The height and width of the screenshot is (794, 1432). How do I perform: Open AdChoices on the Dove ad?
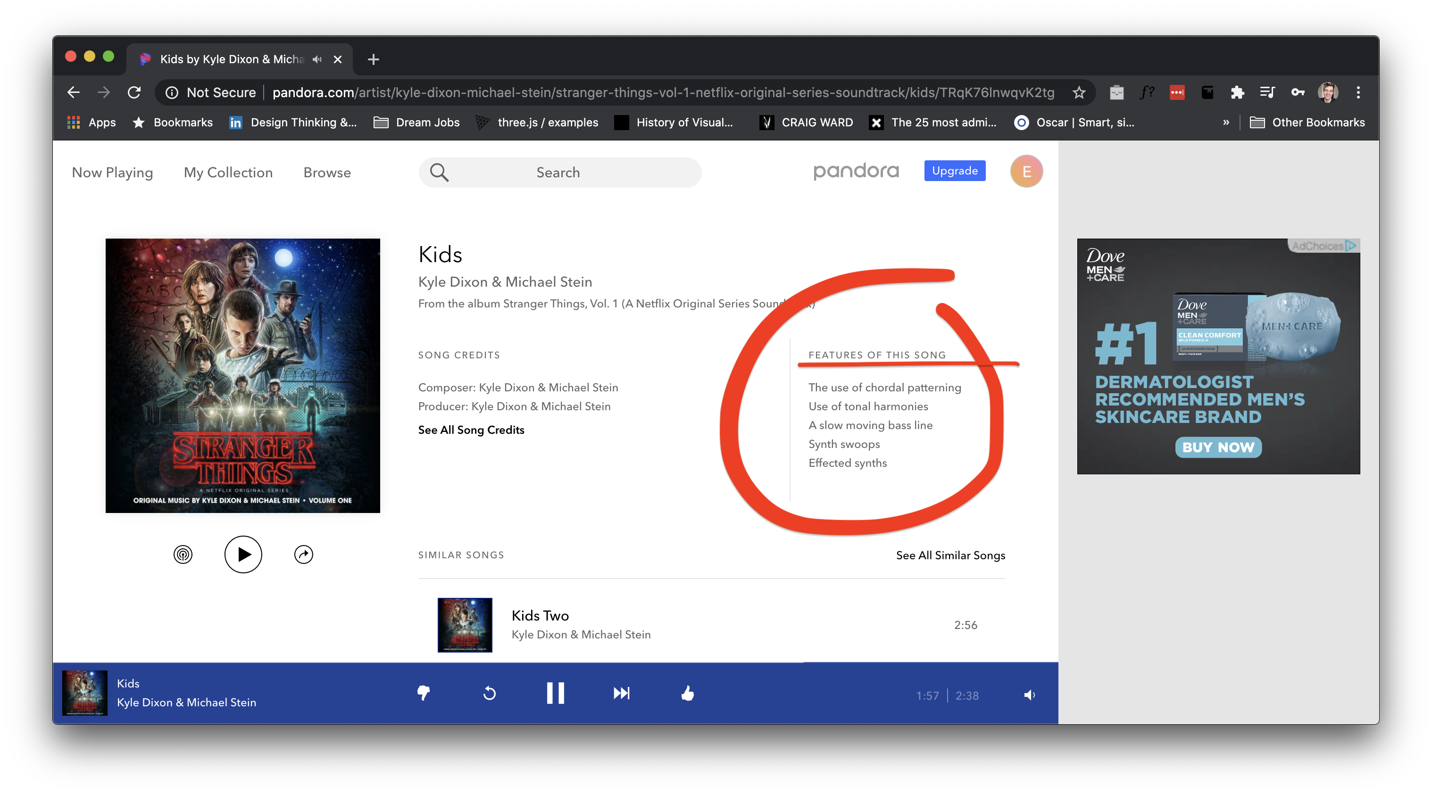[1324, 246]
